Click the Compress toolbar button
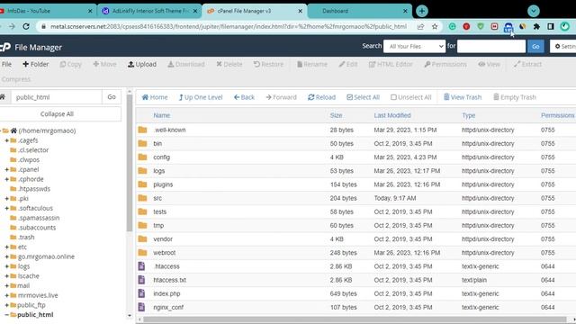576x324 pixels. coord(16,79)
